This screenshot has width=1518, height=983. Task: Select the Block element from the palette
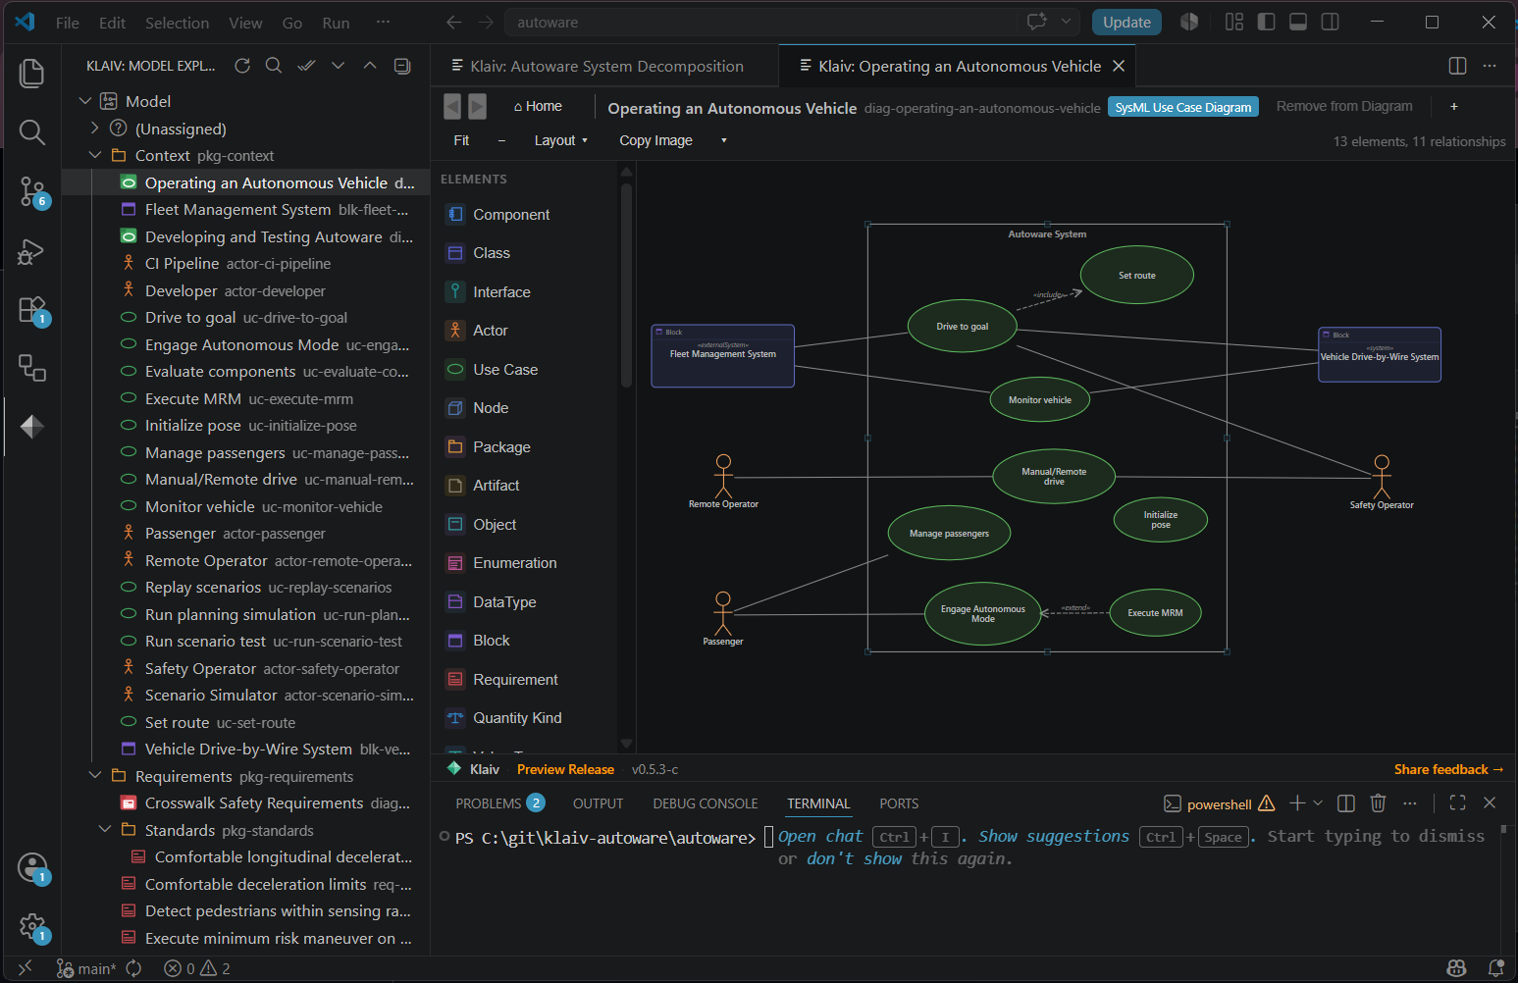coord(478,641)
